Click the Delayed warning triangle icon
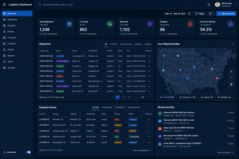This screenshot has width=239, height=159. click(190, 24)
